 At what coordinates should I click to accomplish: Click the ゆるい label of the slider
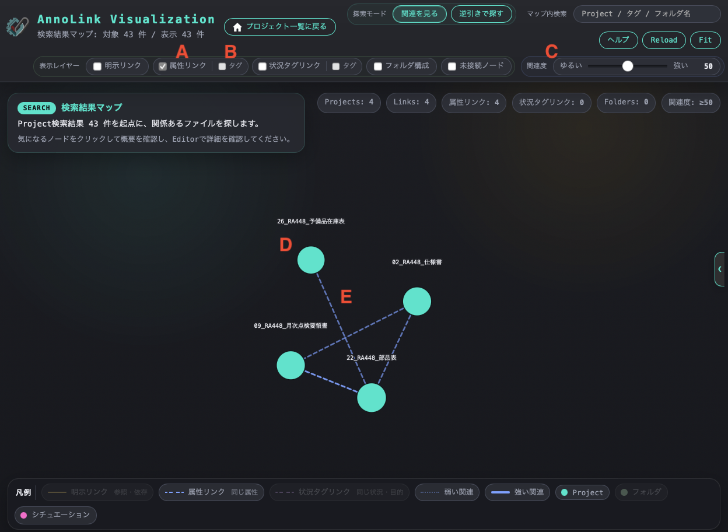[x=571, y=66]
